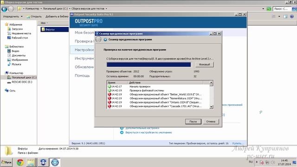Click 'Вернуться к настройкам по умолчанию' link
The image size is (297, 167).
pyautogui.click(x=148, y=133)
